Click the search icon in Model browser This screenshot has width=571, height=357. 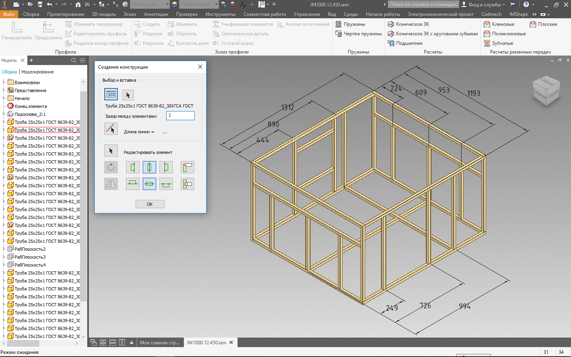[73, 60]
